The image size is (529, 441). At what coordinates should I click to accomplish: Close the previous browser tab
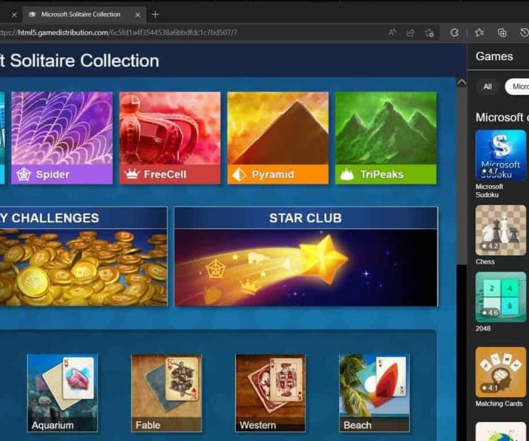(x=14, y=15)
